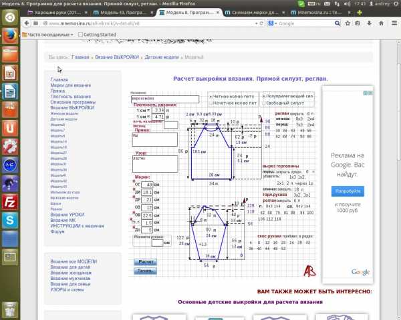Open System Settings wrench-gear icon
Image resolution: width=401 pixels, height=320 pixels.
click(9, 145)
